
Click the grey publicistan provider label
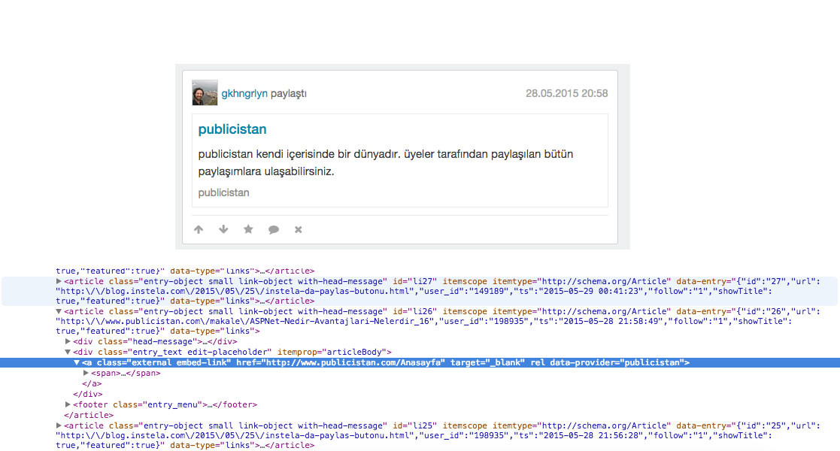(x=223, y=192)
